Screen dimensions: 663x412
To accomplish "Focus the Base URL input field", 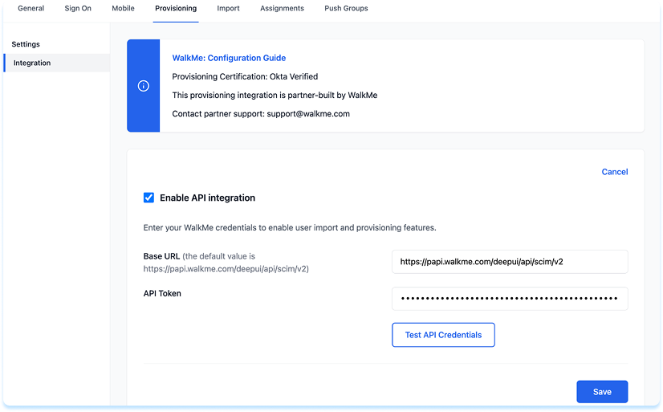I will tap(510, 262).
